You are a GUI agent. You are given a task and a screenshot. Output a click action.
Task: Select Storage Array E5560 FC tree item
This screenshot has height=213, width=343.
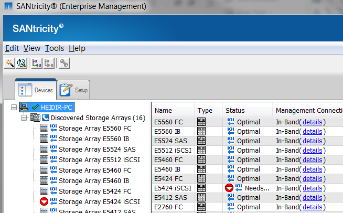click(95, 129)
